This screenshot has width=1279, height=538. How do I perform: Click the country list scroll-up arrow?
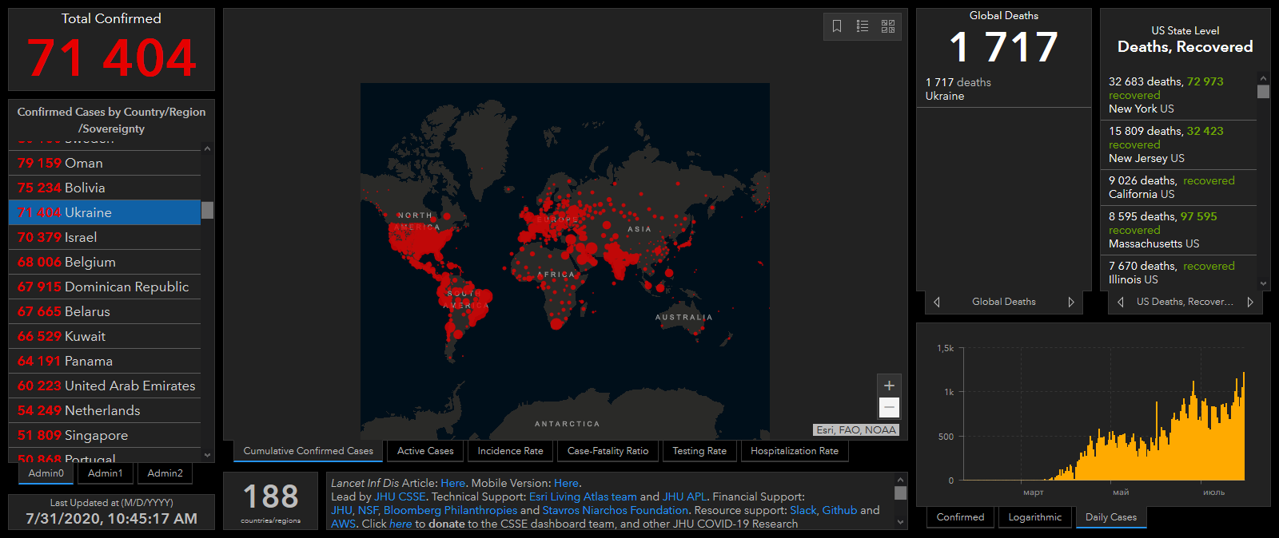[x=208, y=148]
